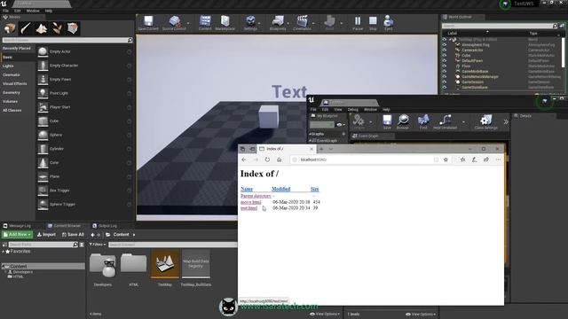Toggle visibility of Atmospheric Fog in outliner
Viewport: 568px width, 319px height.
point(445,45)
